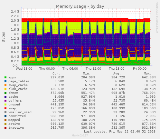Select the 'swap' legend label
This screenshot has height=139, width=160.
click(x=12, y=108)
